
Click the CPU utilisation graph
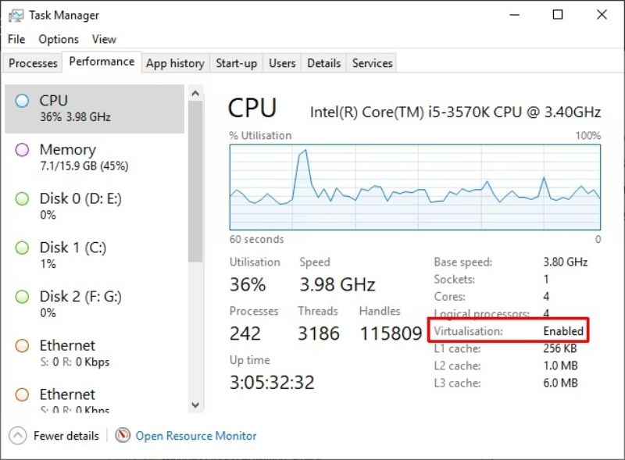(x=415, y=187)
